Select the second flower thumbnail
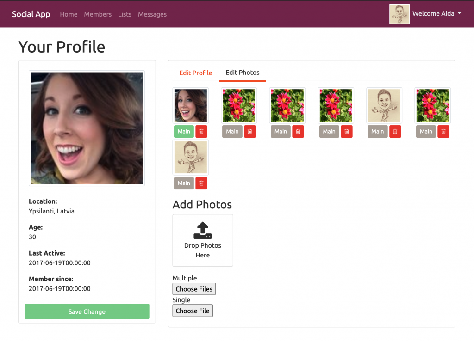Viewport: 474px width, 341px height. coord(287,105)
